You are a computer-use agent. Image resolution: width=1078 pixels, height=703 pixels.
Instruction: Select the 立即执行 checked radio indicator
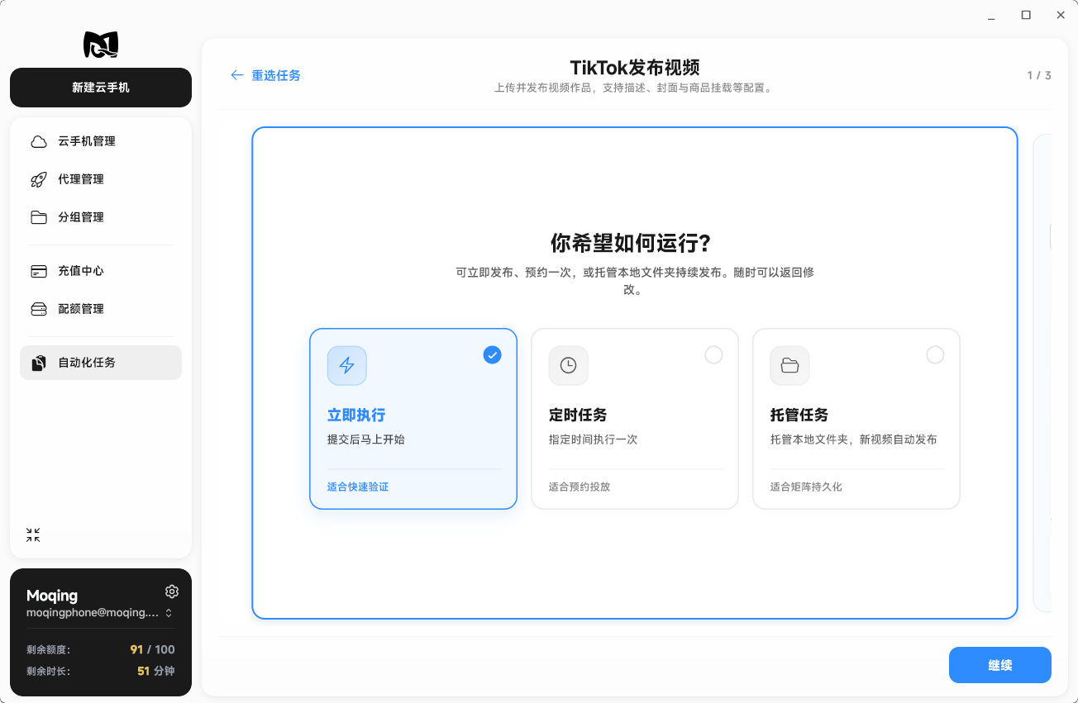point(493,355)
